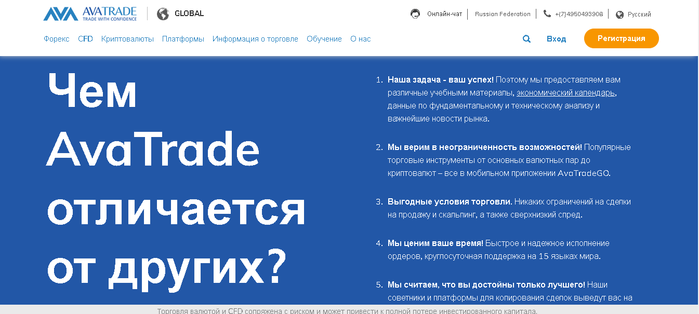This screenshot has height=314, width=699.
Task: Click the Вход login link
Action: tap(556, 39)
